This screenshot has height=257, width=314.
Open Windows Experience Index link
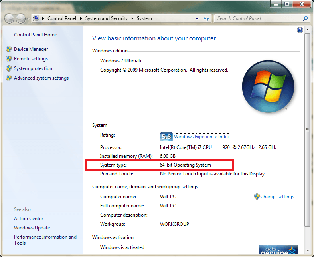coord(201,137)
